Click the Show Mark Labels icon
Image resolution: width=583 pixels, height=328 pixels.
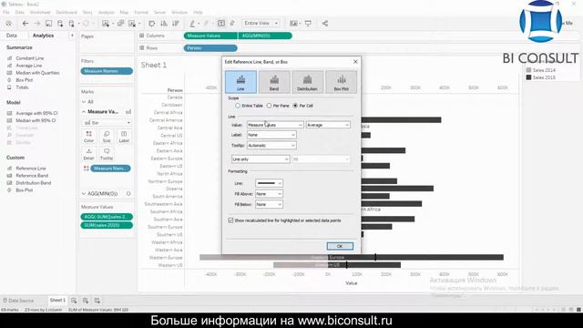221,23
